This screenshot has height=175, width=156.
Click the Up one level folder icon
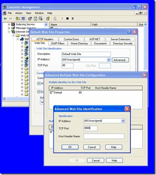(x=18, y=19)
